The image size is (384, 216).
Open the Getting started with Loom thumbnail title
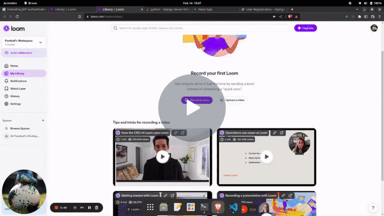(x=140, y=196)
